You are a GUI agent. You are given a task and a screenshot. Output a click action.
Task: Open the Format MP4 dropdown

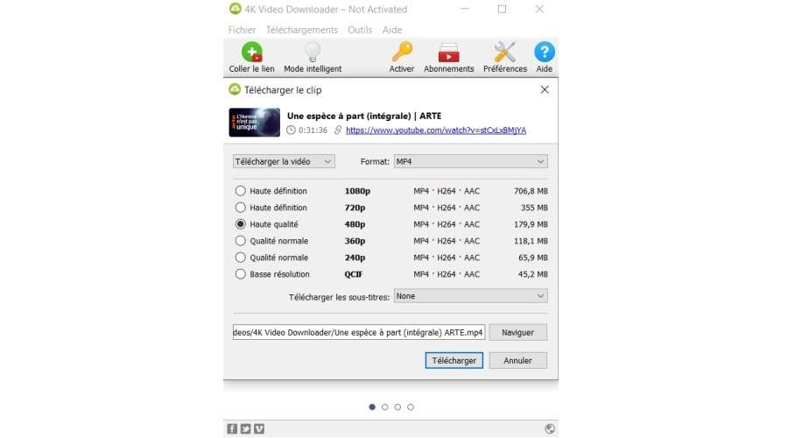pos(469,161)
